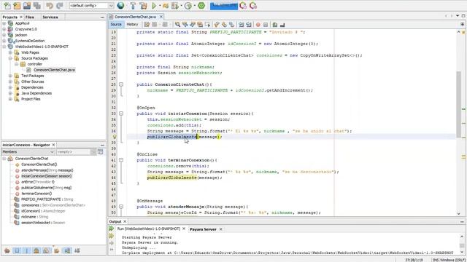467x262 pixels.
Task: Select publicarGlobalmente method in Navigator
Action: [46, 188]
